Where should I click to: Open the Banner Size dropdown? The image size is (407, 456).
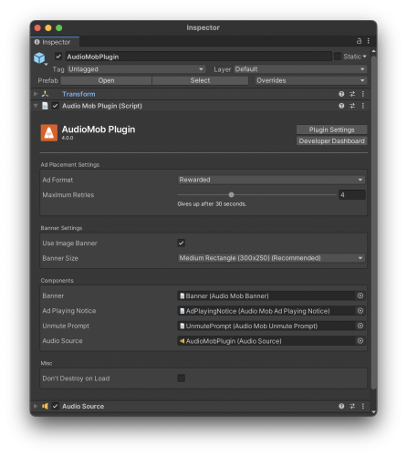click(x=271, y=258)
